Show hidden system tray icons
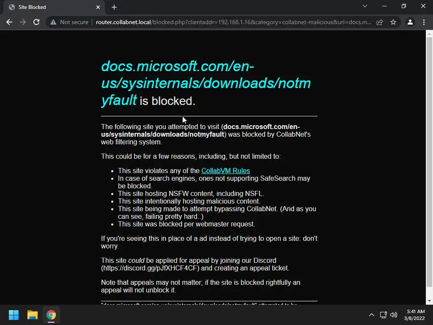Viewport: 433px width, 325px height. (x=372, y=315)
